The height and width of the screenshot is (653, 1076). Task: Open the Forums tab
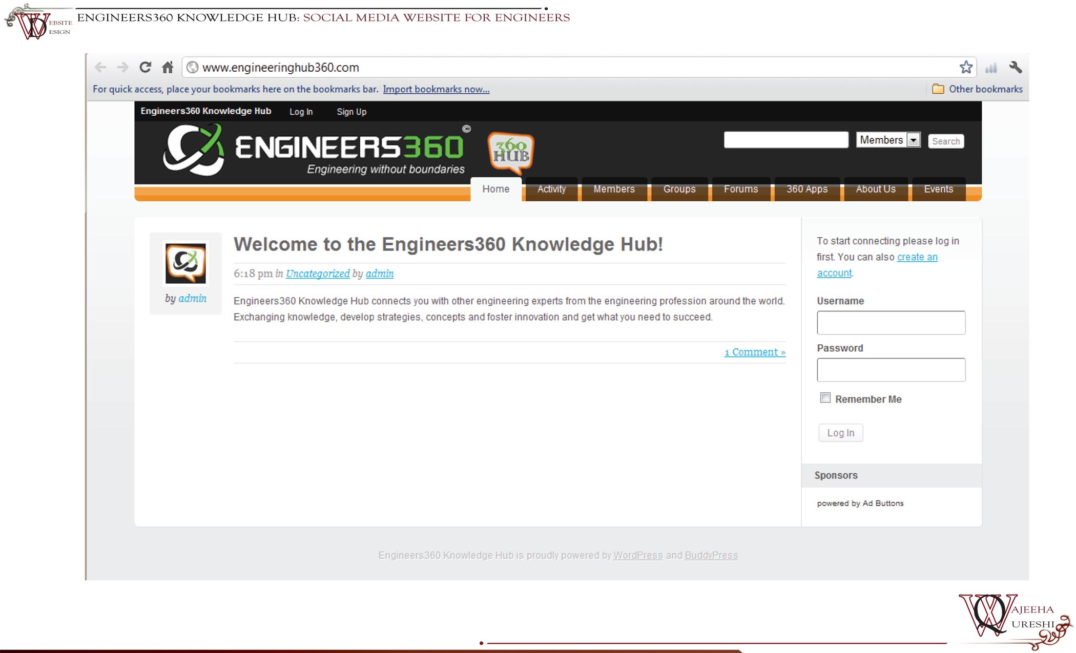740,189
